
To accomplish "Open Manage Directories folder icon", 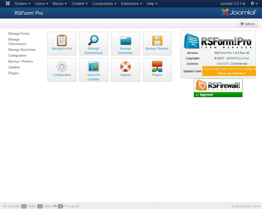I will (125, 40).
